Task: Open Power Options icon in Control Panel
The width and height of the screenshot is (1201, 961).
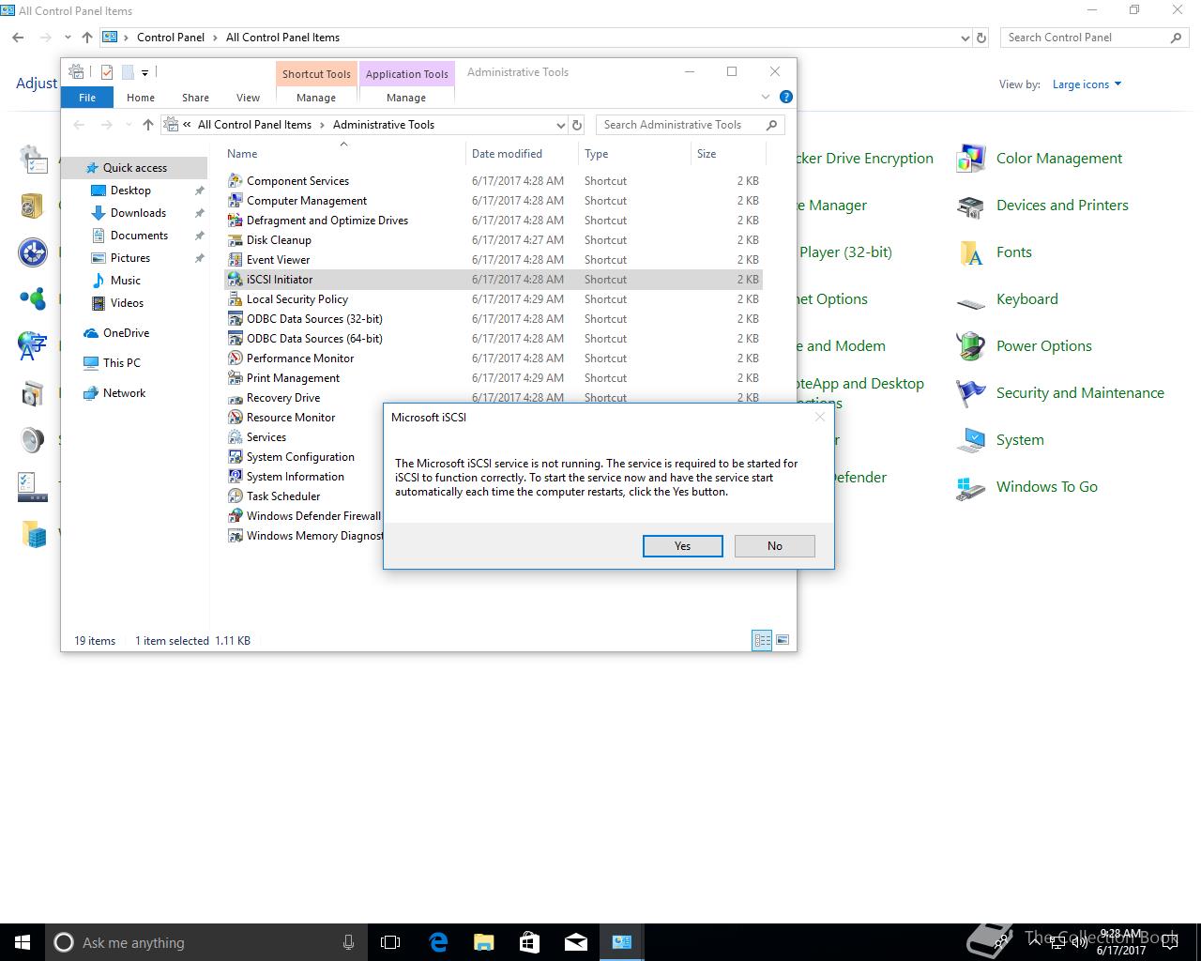Action: tap(970, 346)
